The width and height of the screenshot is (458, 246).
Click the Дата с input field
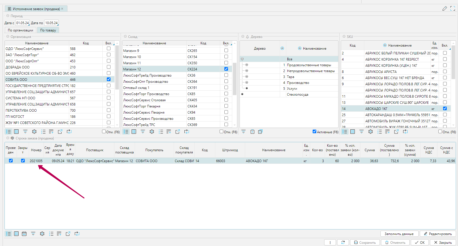[x=22, y=23]
